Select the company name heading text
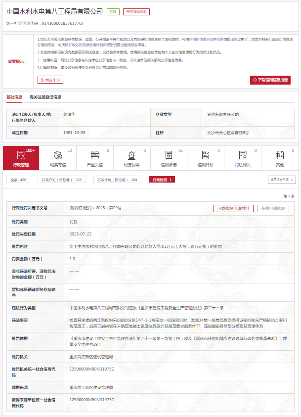The image size is (301, 417). pos(55,11)
